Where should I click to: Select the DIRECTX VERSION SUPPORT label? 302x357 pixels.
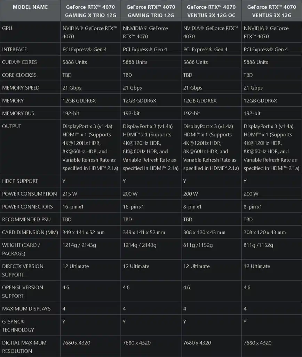(23, 271)
